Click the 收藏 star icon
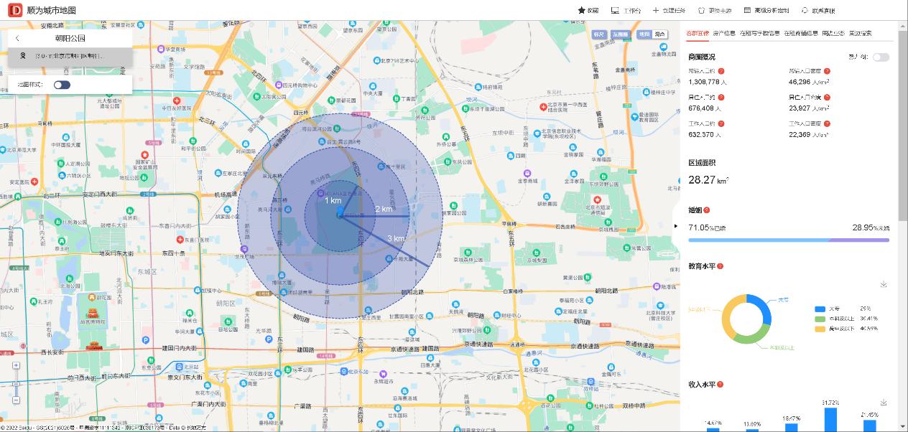 pyautogui.click(x=582, y=11)
